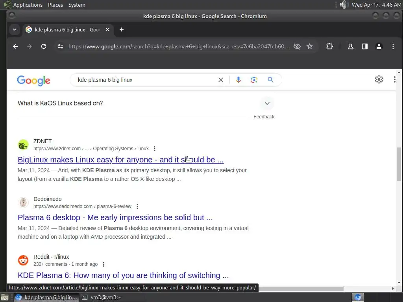
Task: Click the Dedoimedo source name
Action: tap(48, 199)
